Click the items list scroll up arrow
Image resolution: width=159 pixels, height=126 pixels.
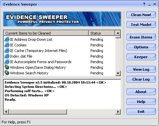tap(118, 33)
